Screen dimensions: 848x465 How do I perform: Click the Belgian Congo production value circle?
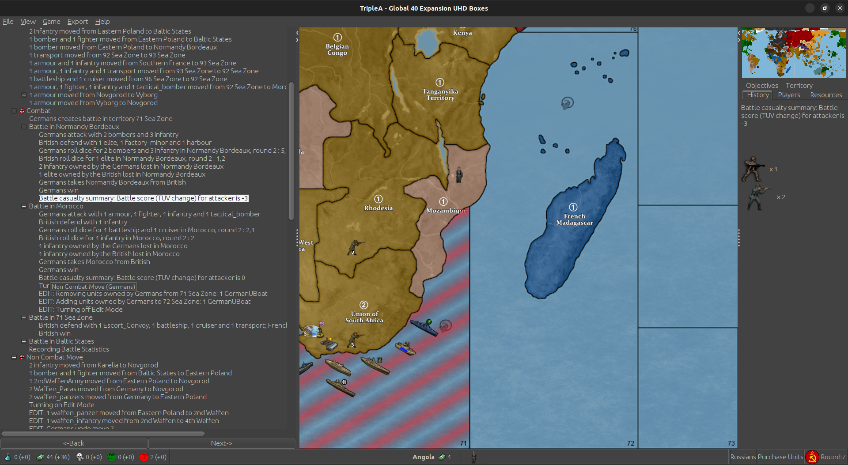tap(337, 37)
